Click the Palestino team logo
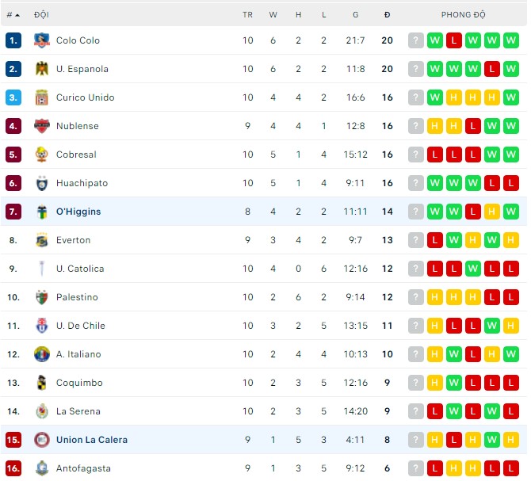Image resolution: width=531 pixels, height=481 pixels. pos(42,297)
